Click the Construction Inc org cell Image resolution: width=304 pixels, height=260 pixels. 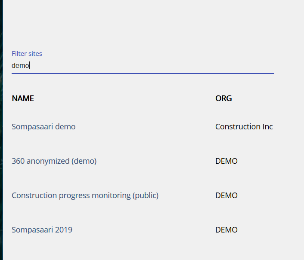click(244, 127)
